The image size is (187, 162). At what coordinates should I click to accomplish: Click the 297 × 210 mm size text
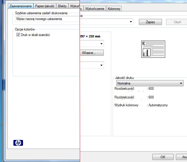(90, 36)
